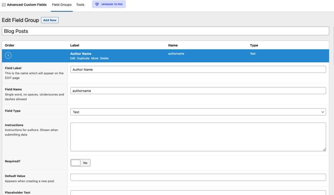Screen dimensions: 334x195
Task: Focus the Placeholder Text input
Action: pos(198,193)
